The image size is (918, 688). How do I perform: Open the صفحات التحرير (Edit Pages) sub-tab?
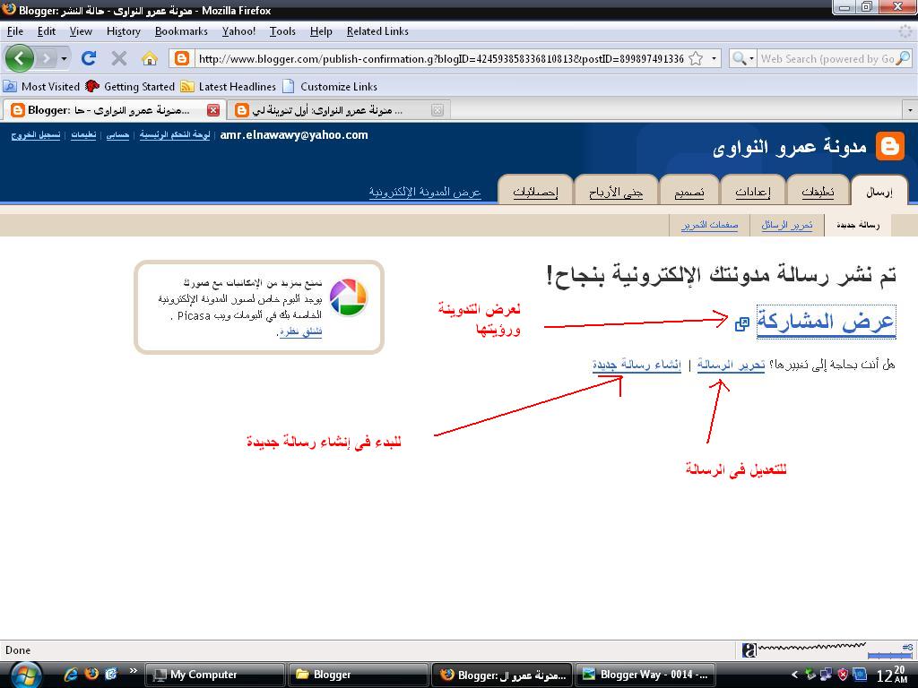(x=710, y=225)
